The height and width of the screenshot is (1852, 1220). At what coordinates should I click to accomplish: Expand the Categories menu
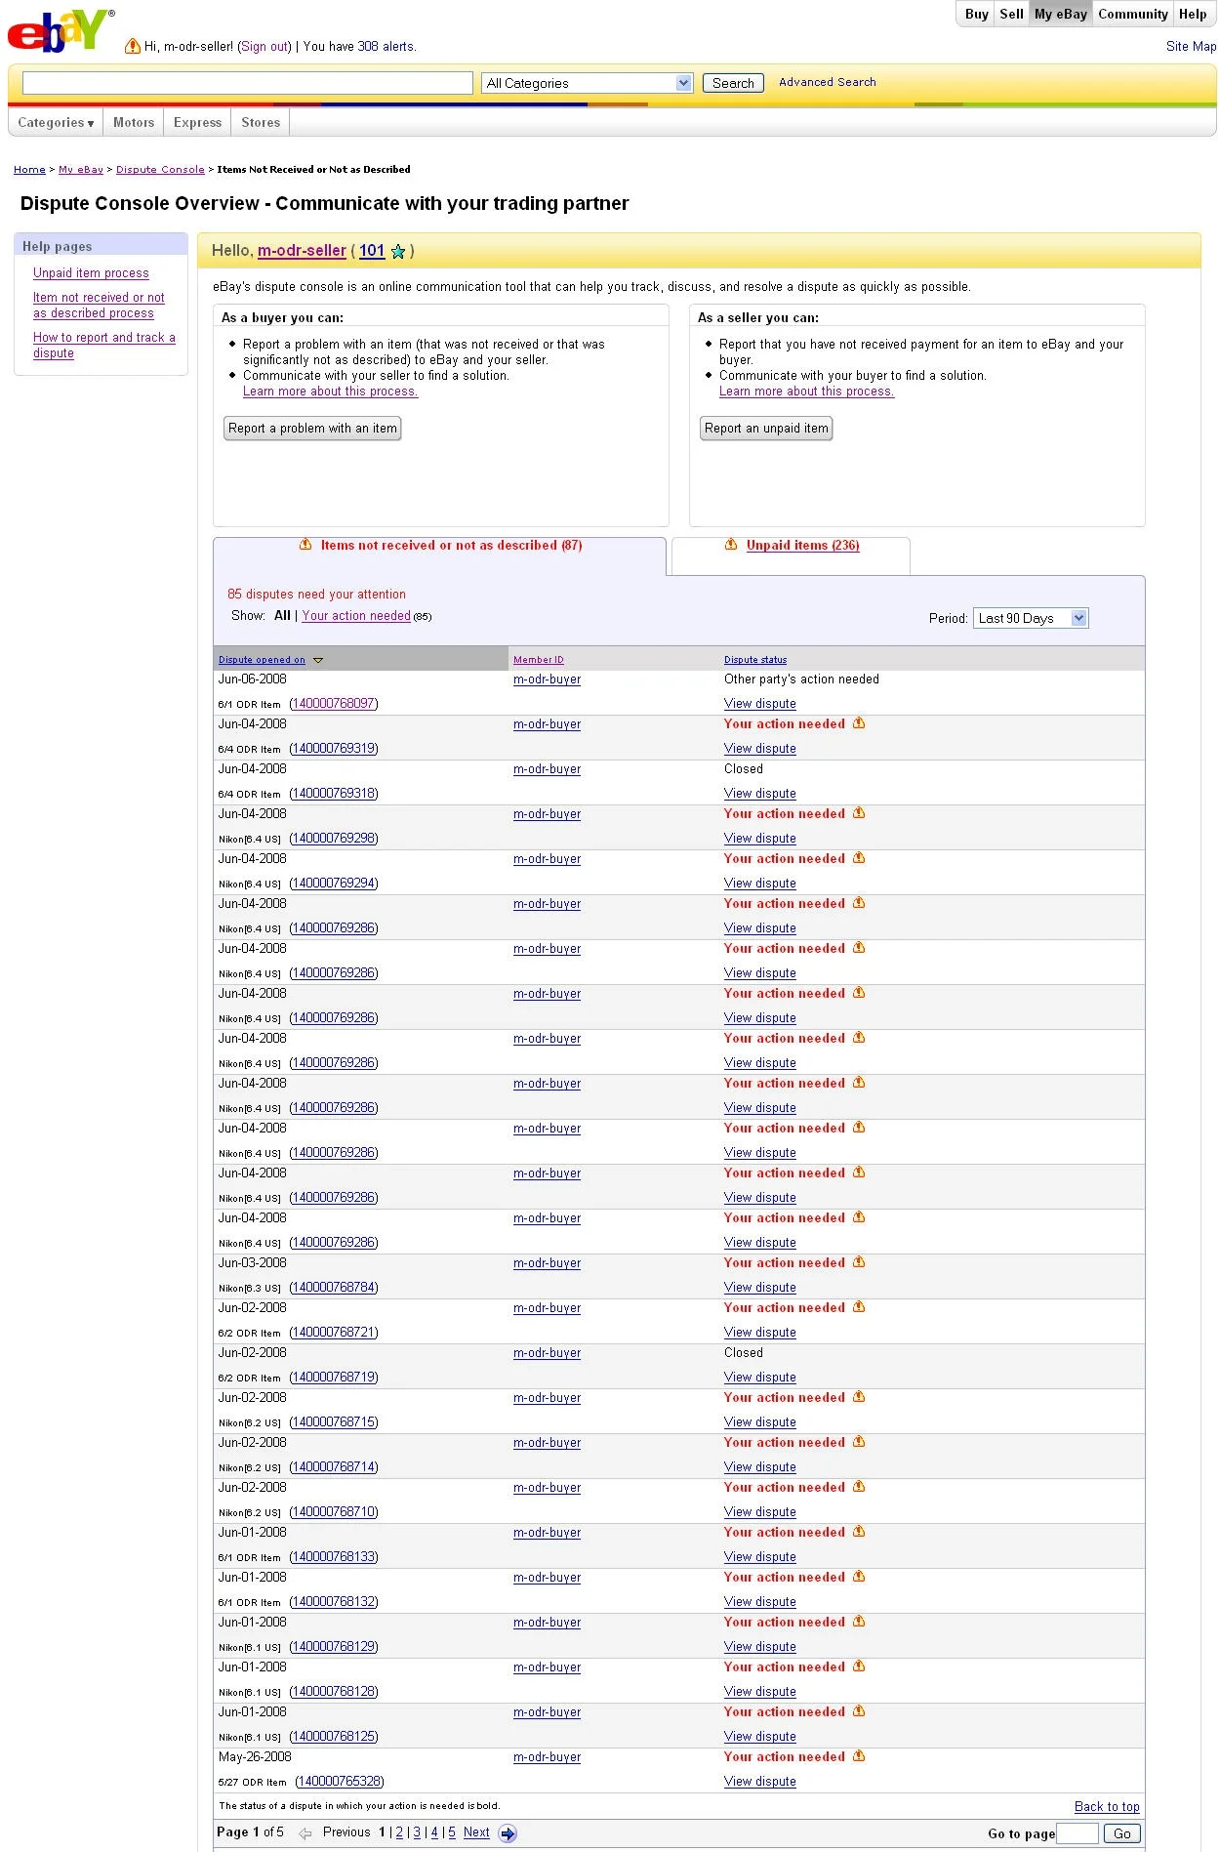[x=56, y=122]
